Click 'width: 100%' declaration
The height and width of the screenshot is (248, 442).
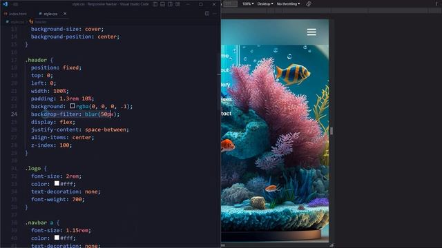point(50,91)
